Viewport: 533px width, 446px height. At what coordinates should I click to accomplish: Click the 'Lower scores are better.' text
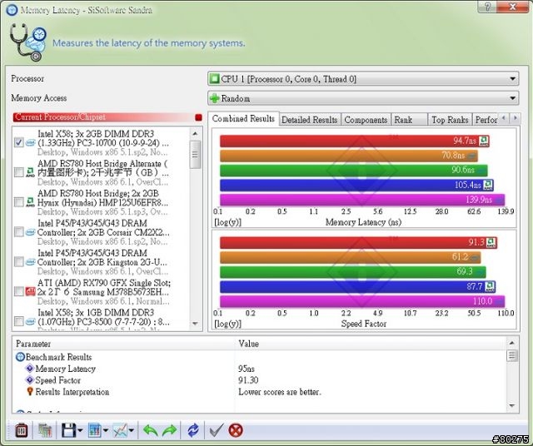tap(280, 392)
